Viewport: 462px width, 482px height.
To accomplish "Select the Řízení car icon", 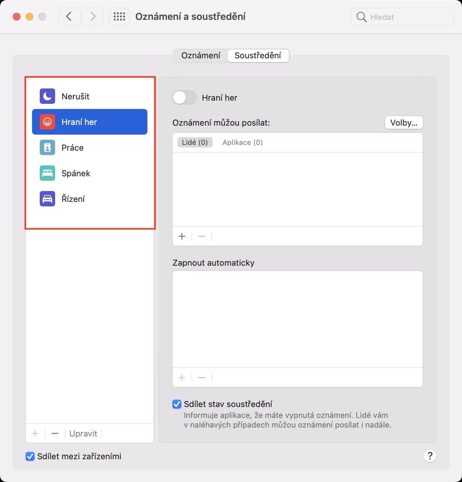I will 47,199.
